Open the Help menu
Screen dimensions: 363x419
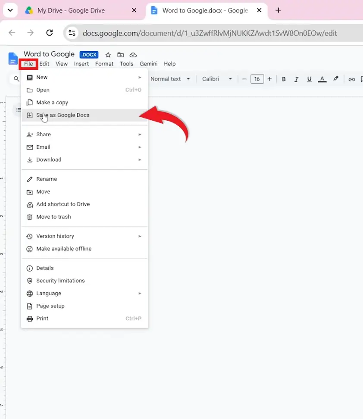(x=170, y=64)
